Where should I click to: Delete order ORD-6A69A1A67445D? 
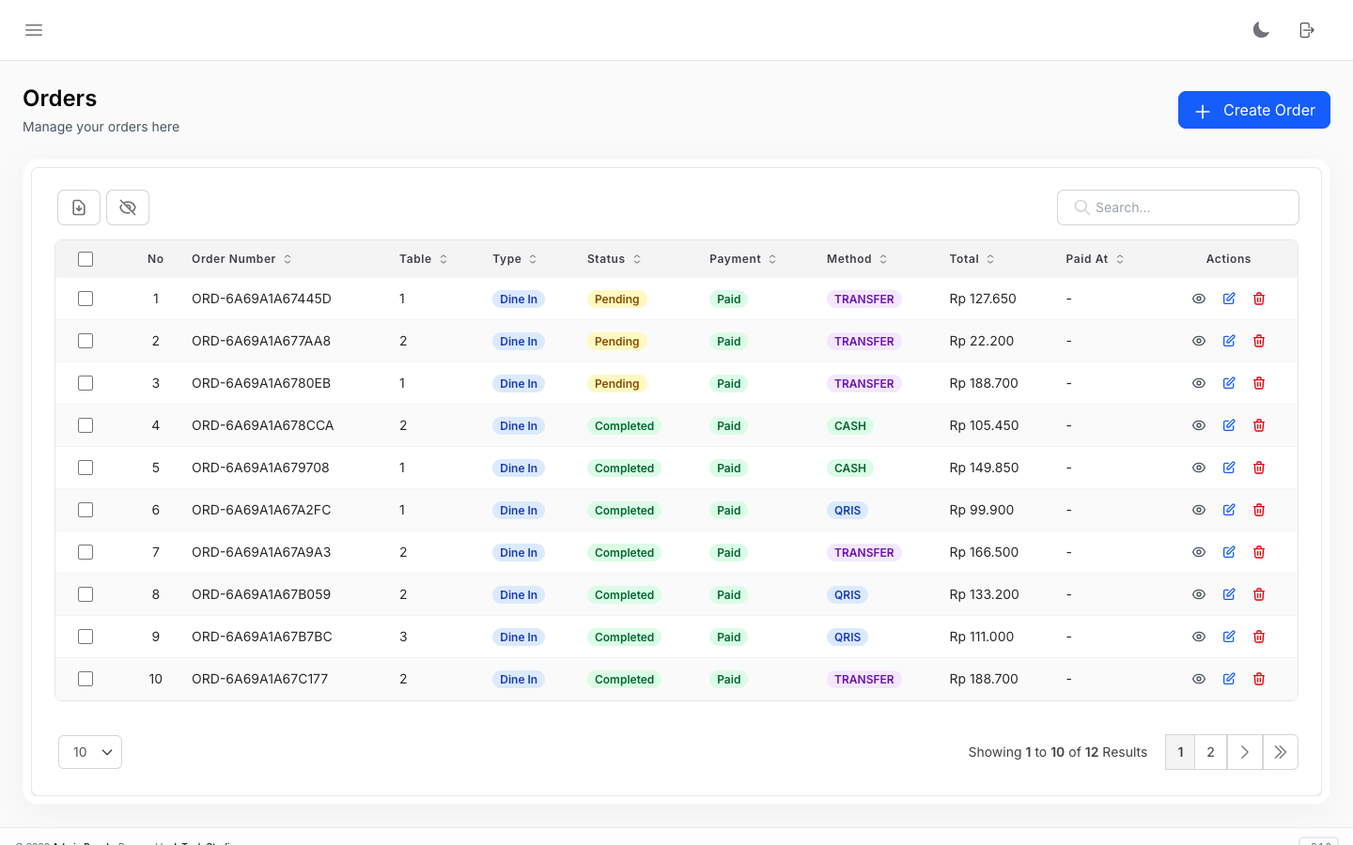coord(1259,299)
